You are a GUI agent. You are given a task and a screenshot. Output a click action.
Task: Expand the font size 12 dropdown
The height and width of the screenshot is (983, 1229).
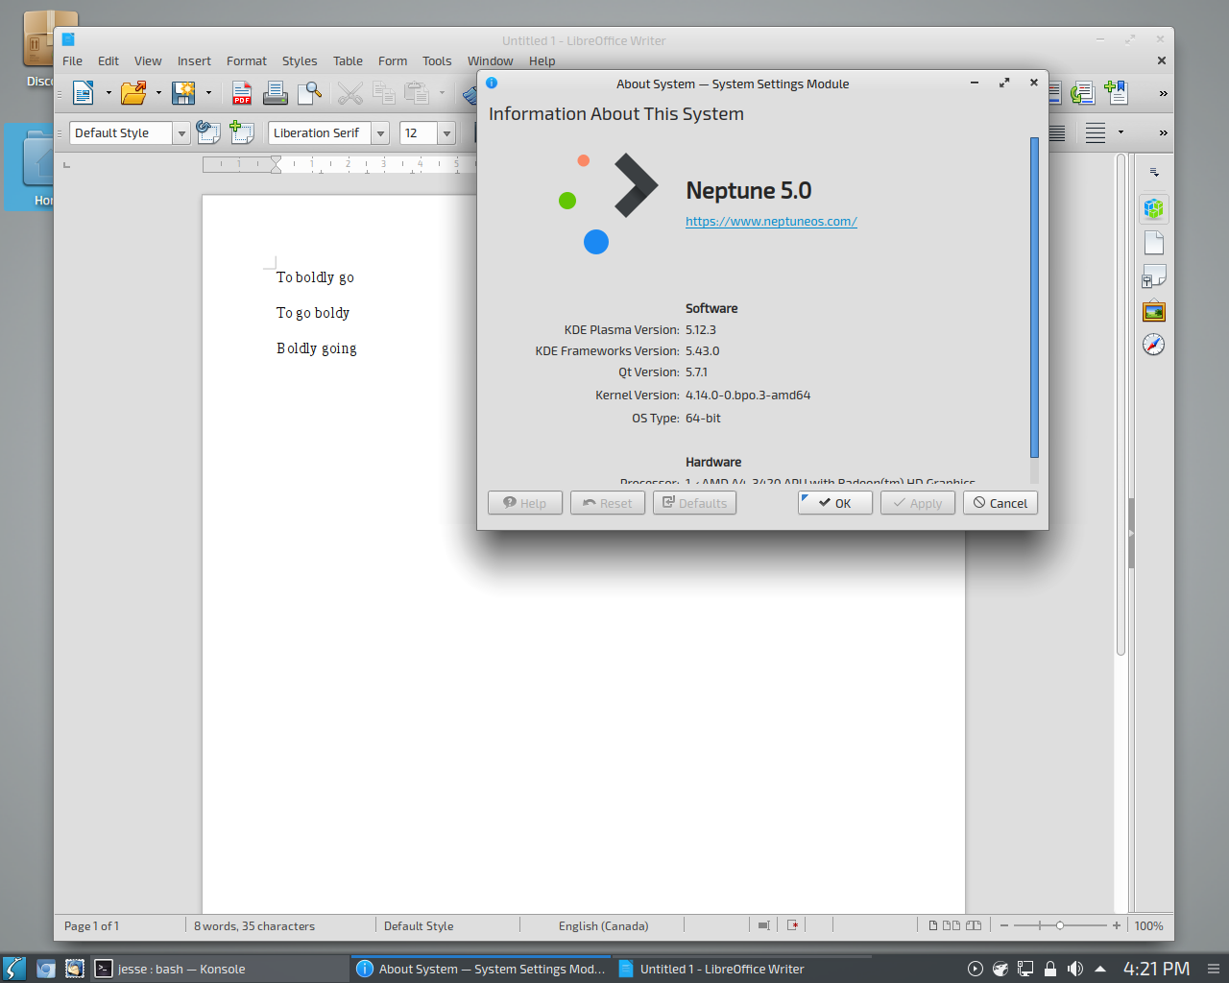(446, 133)
